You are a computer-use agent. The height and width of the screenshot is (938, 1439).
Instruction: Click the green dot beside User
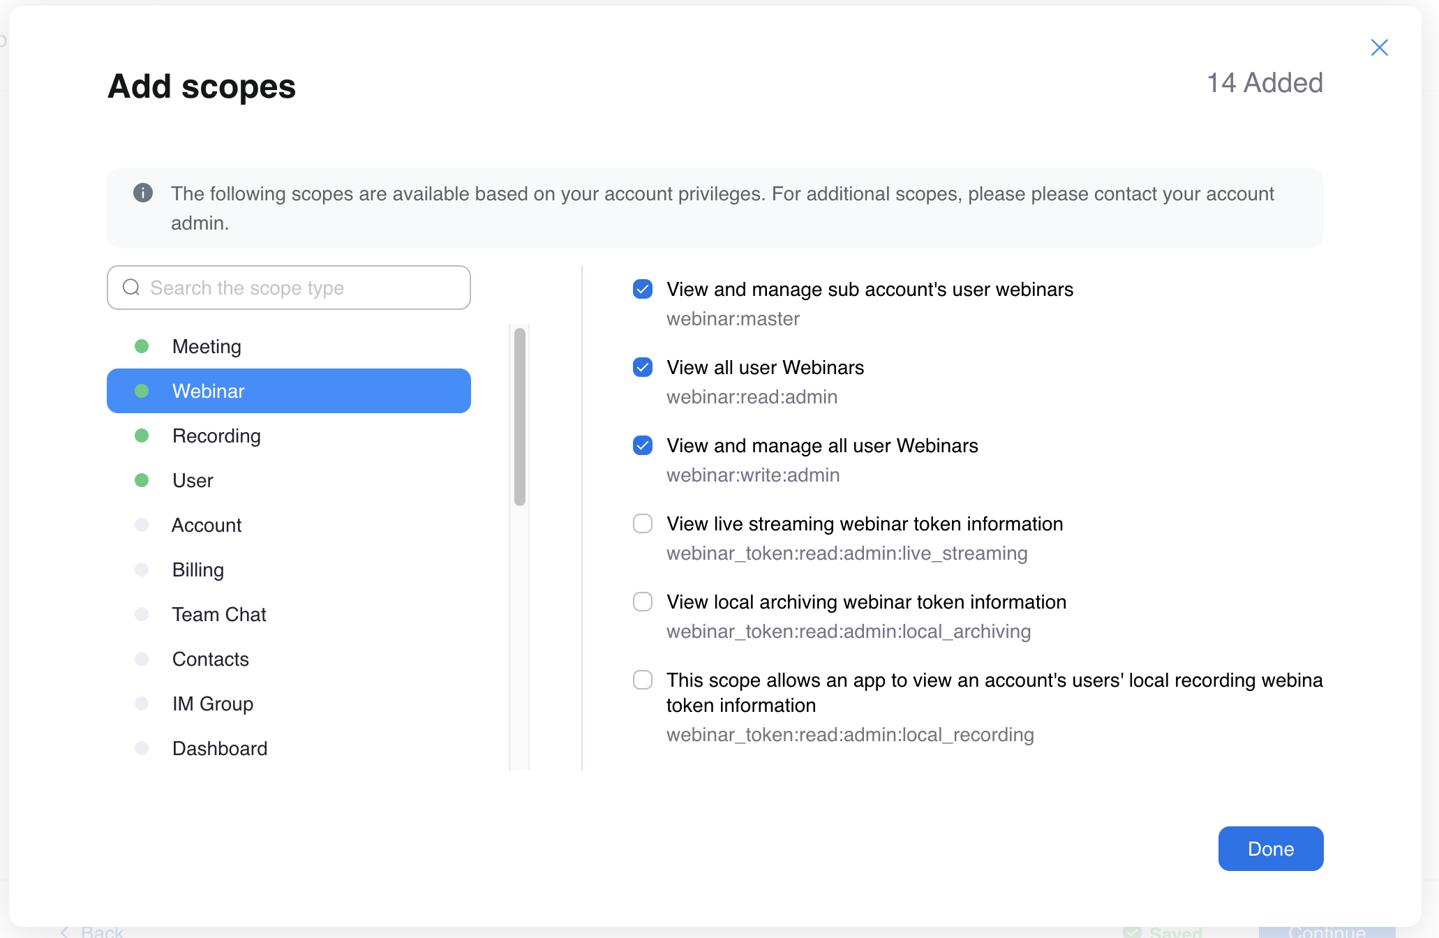tap(142, 480)
